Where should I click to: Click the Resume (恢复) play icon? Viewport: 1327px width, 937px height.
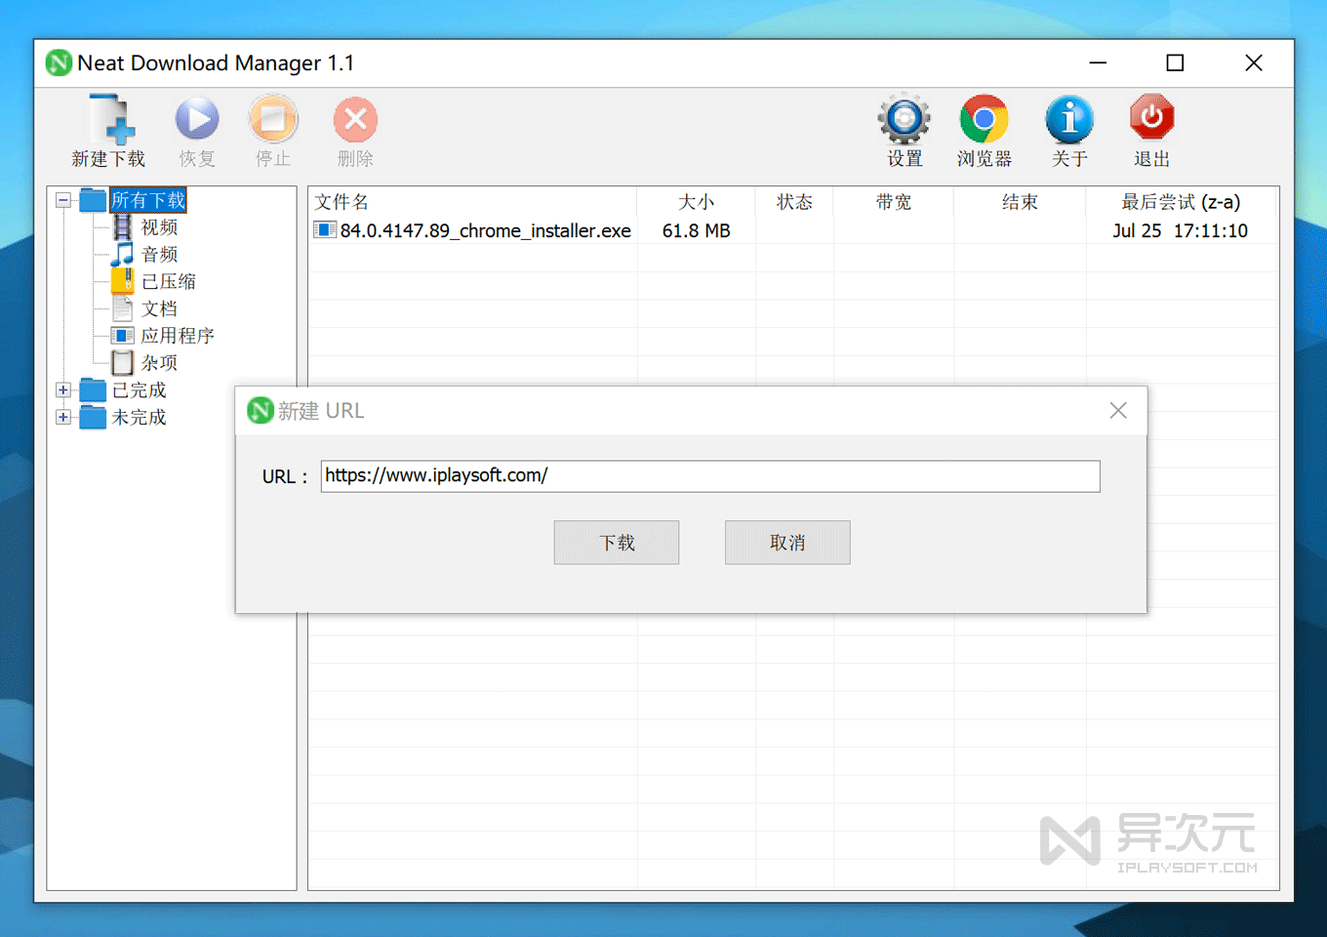197,120
